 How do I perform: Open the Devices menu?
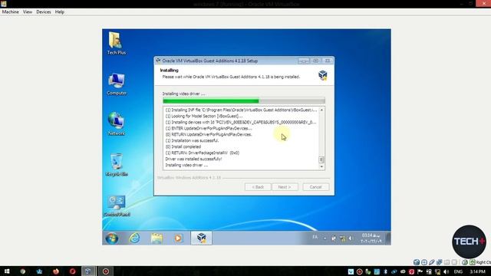pyautogui.click(x=44, y=12)
